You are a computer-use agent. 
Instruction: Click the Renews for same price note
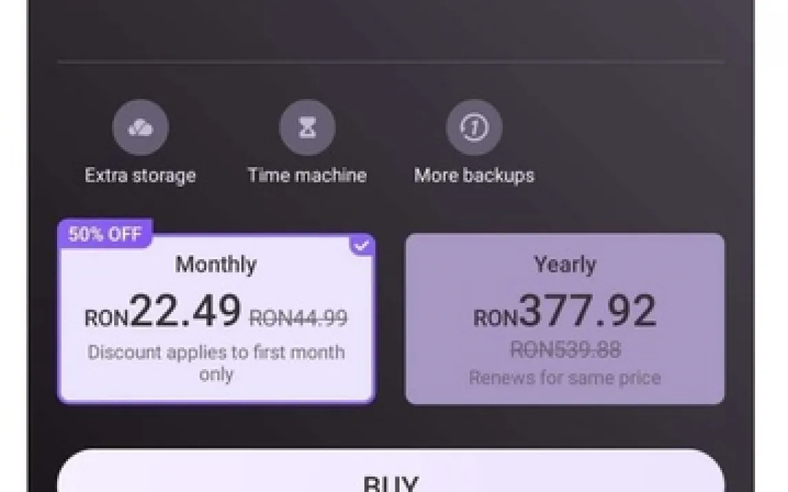pos(565,378)
